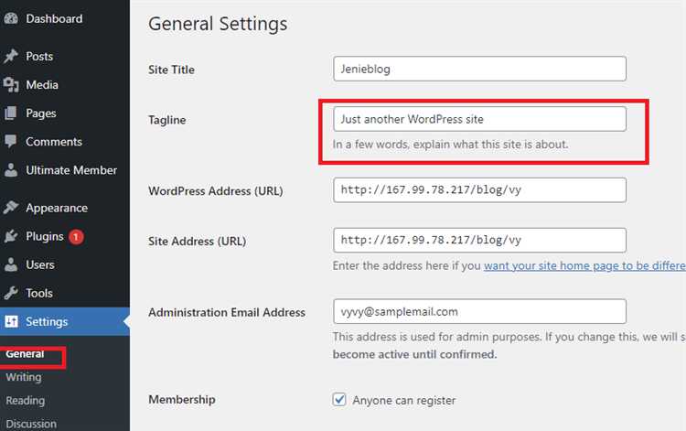
Task: Click the Administration Email Address field
Action: click(x=479, y=311)
